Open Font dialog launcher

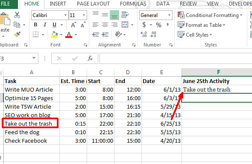coord(85,45)
